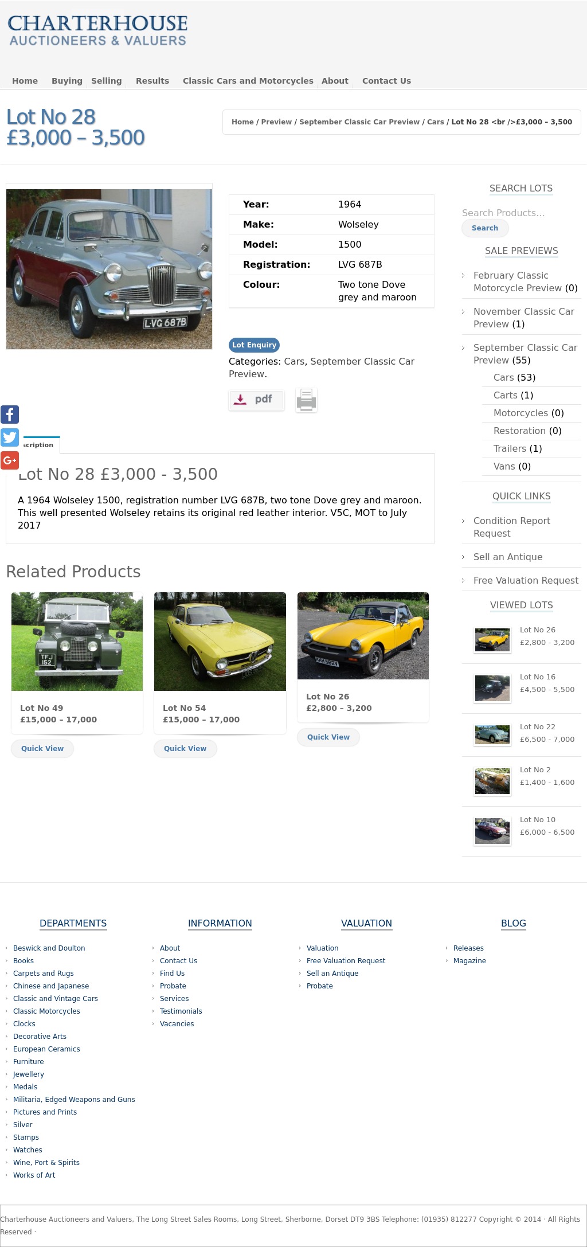Open the Testimonials footer link
Screen dimensions: 587x1247
tap(181, 1011)
